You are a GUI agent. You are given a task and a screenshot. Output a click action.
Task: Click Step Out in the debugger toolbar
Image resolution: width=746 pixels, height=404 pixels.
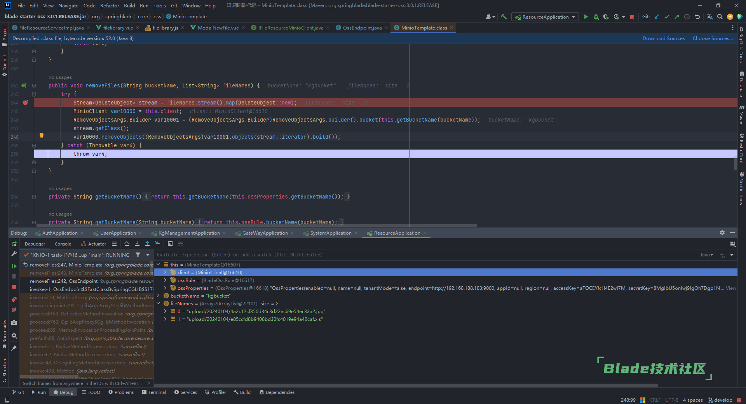(147, 244)
